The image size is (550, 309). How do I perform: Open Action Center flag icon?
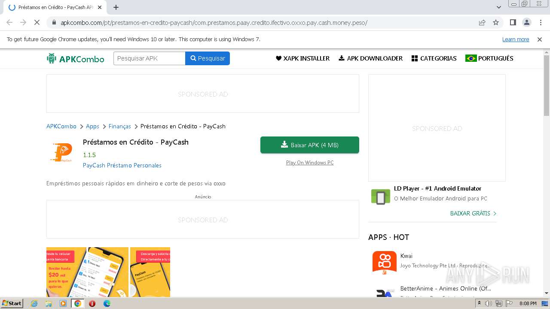click(x=509, y=303)
